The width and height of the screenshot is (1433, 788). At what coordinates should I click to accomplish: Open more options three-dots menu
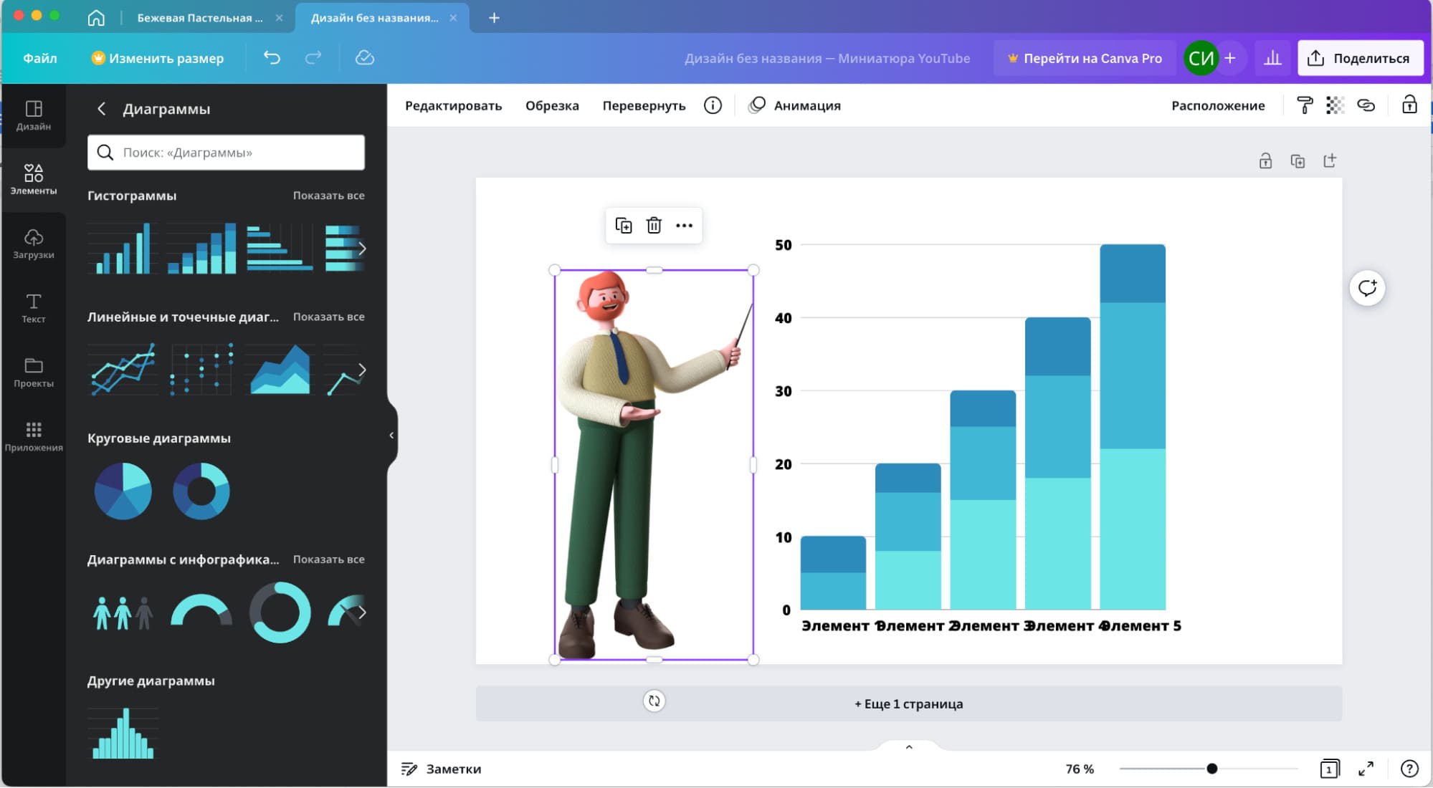point(684,226)
